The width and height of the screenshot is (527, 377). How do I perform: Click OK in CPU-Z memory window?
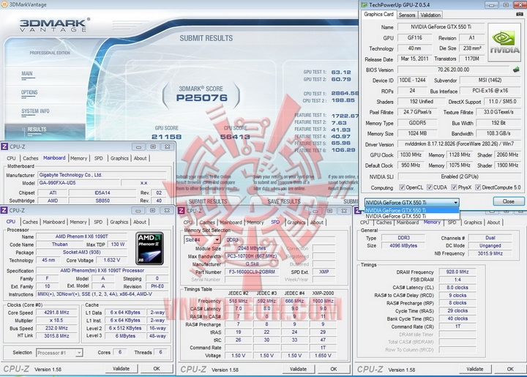pyautogui.click(x=511, y=369)
